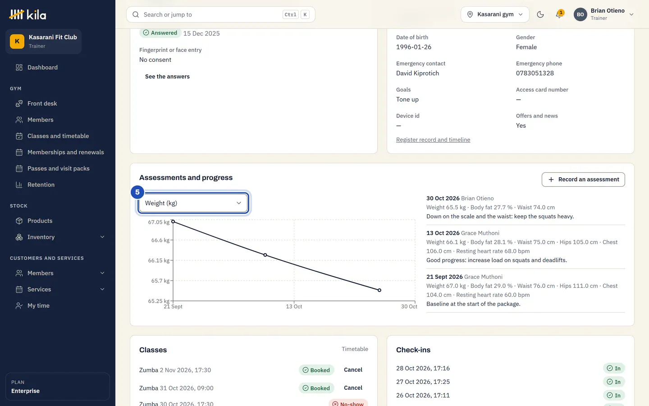Expand the Customers Members submenu chevron
The image size is (649, 406).
[102, 273]
